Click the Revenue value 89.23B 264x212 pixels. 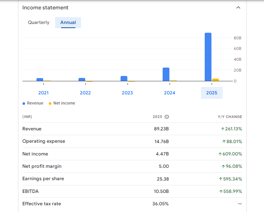161,129
